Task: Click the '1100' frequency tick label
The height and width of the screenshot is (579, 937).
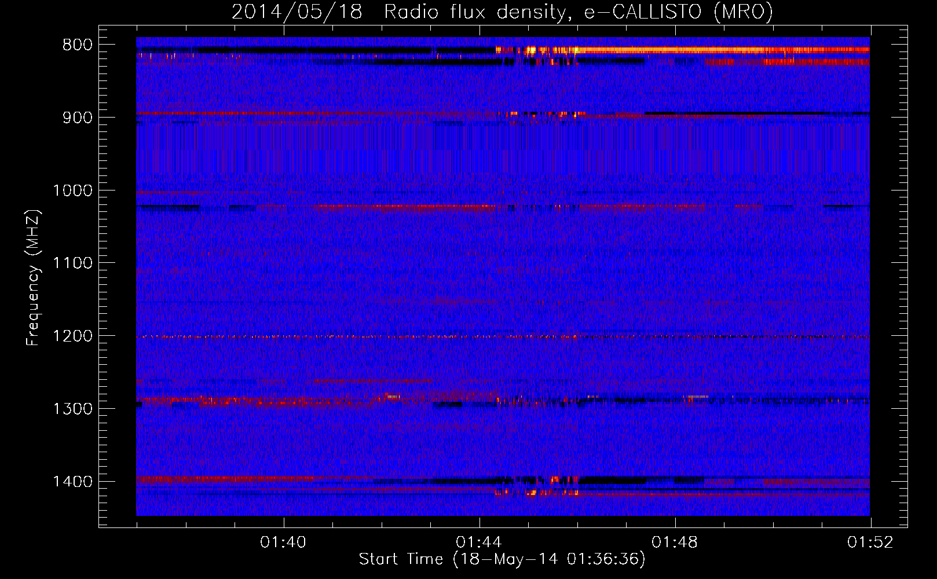Action: click(73, 263)
